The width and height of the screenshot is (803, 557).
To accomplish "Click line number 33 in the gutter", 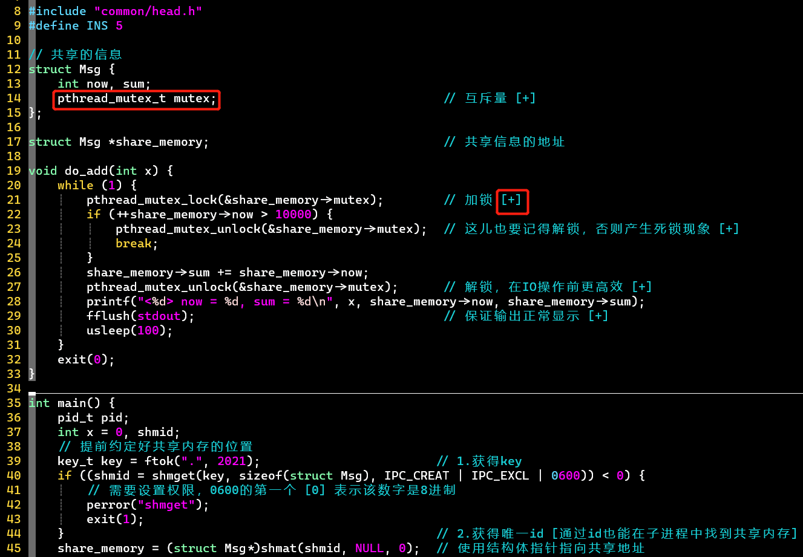I will coord(13,374).
